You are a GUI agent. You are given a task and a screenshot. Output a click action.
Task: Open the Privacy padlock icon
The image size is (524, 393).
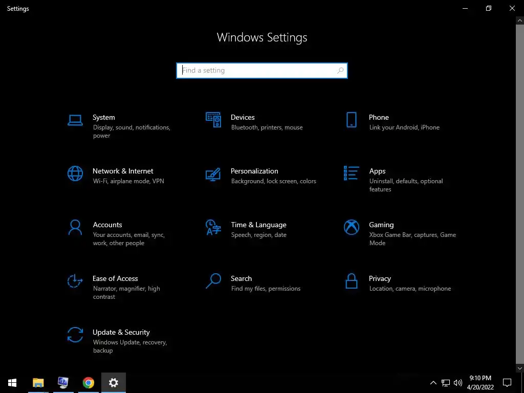(351, 281)
